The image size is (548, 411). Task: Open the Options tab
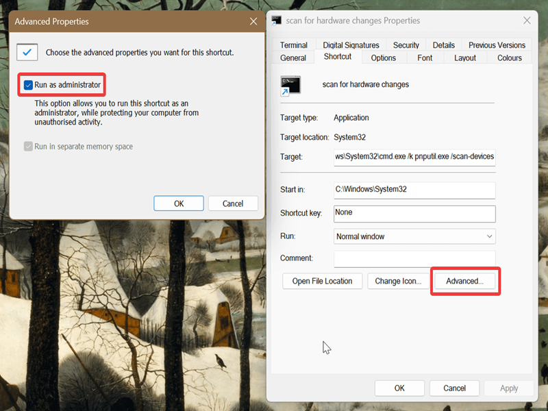pyautogui.click(x=384, y=58)
